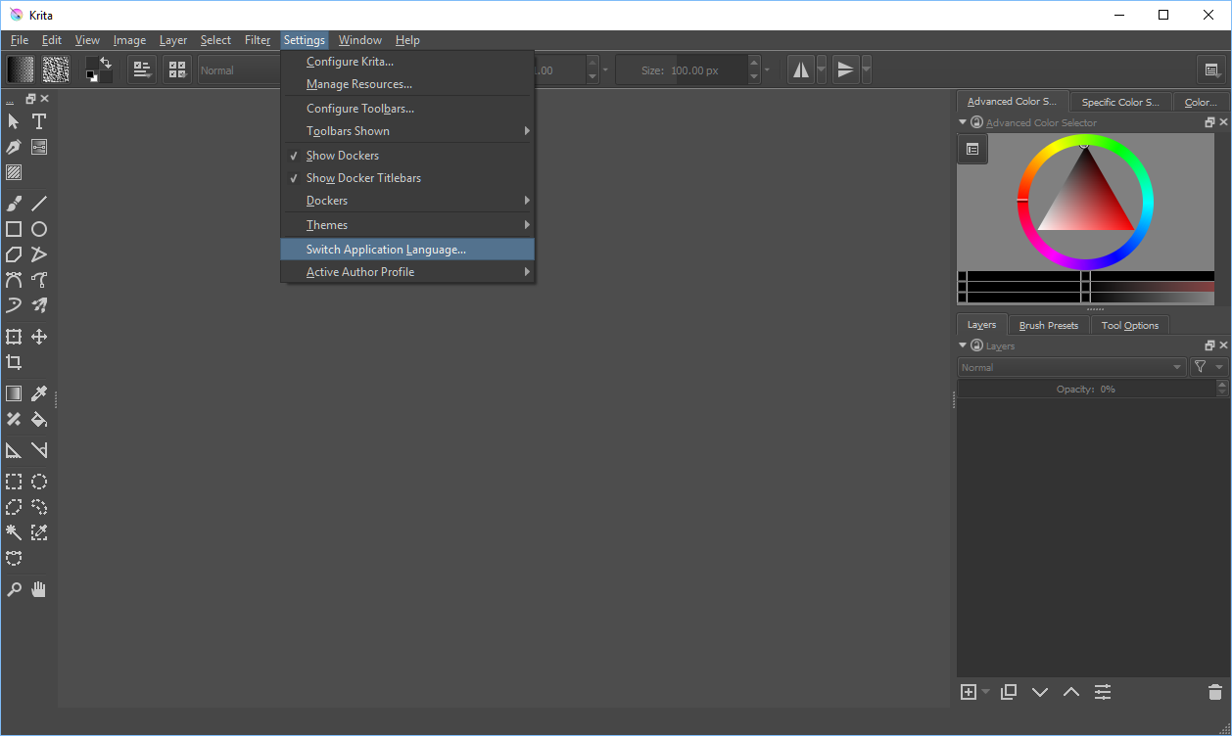
Task: Select the Text tool in toolbox
Action: tap(39, 121)
